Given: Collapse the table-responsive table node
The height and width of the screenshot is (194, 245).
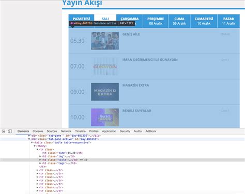Looking at the screenshot, I should coord(32,142).
